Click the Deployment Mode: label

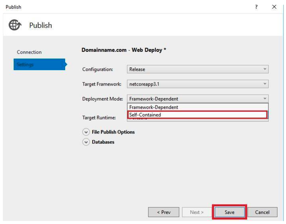coord(103,99)
